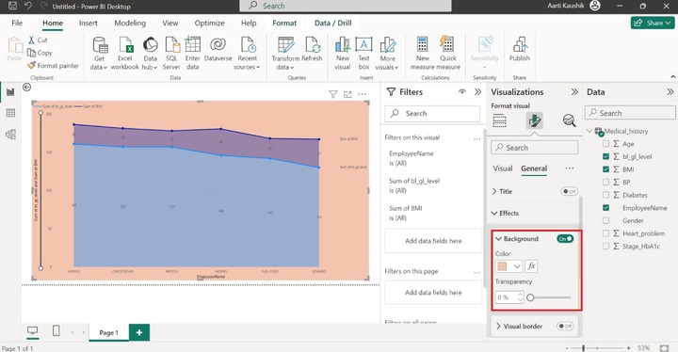Add a new page with plus button

tap(139, 332)
